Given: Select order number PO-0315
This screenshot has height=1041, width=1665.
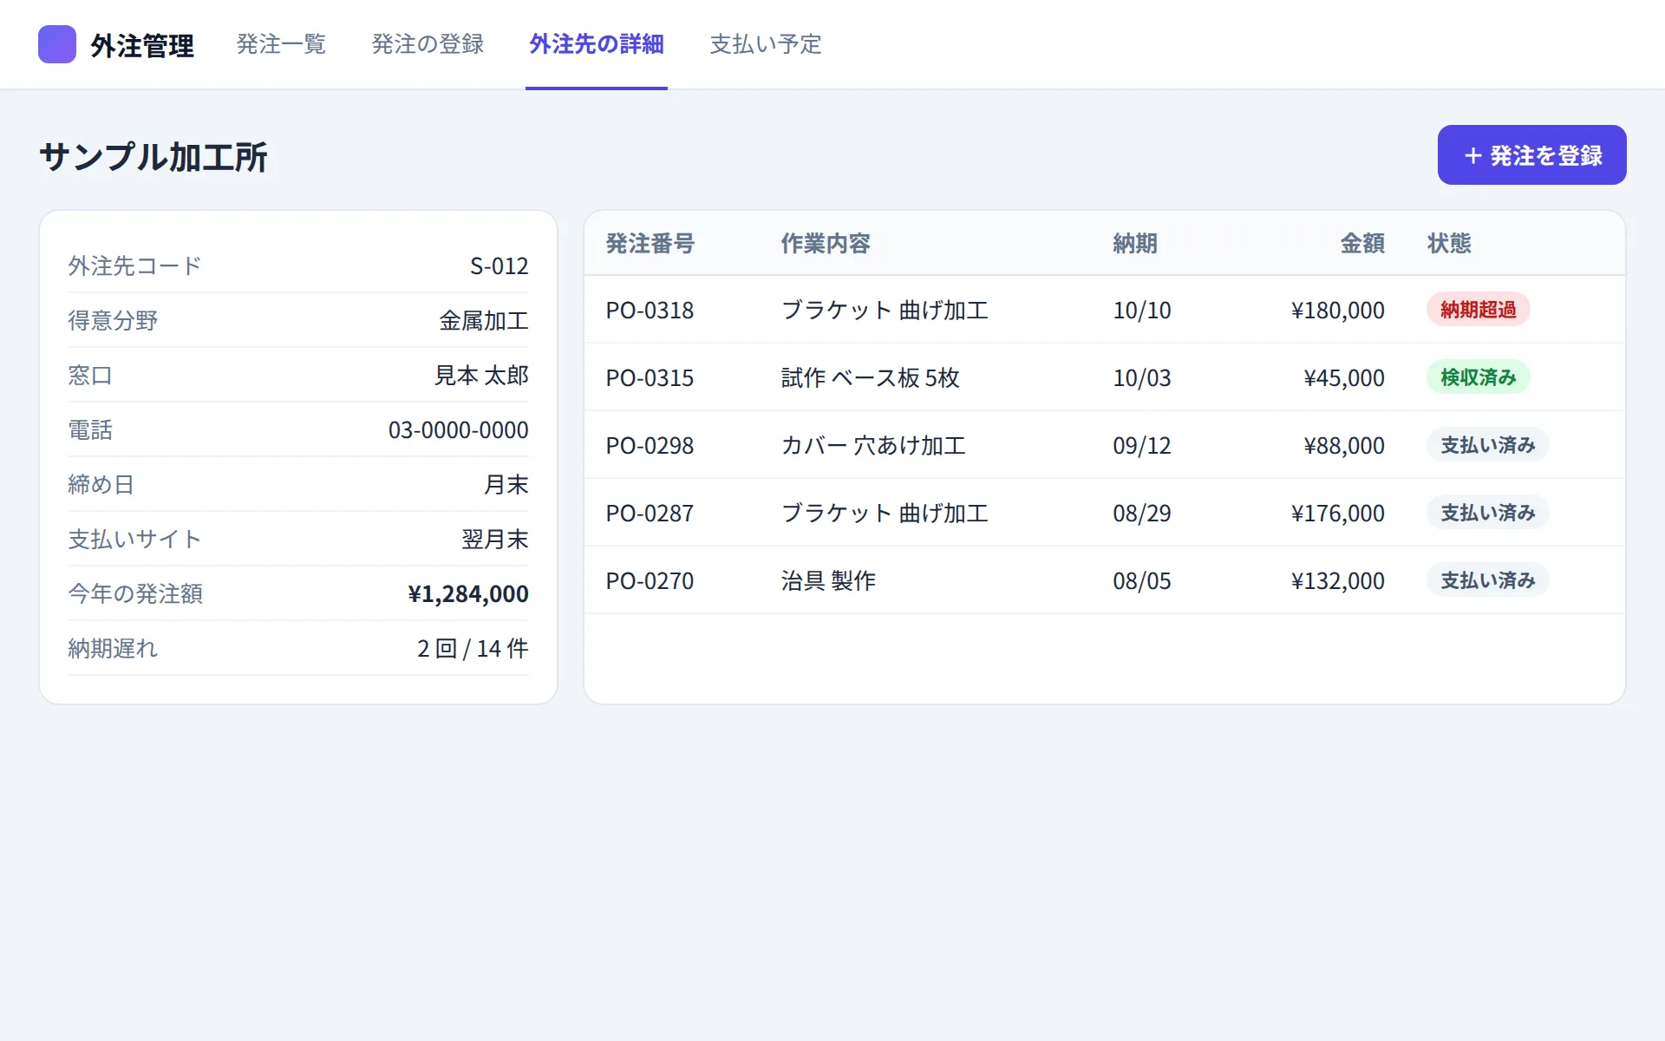Looking at the screenshot, I should (650, 378).
